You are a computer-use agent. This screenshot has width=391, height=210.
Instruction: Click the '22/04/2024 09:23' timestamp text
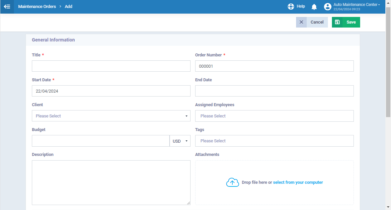point(347,9)
